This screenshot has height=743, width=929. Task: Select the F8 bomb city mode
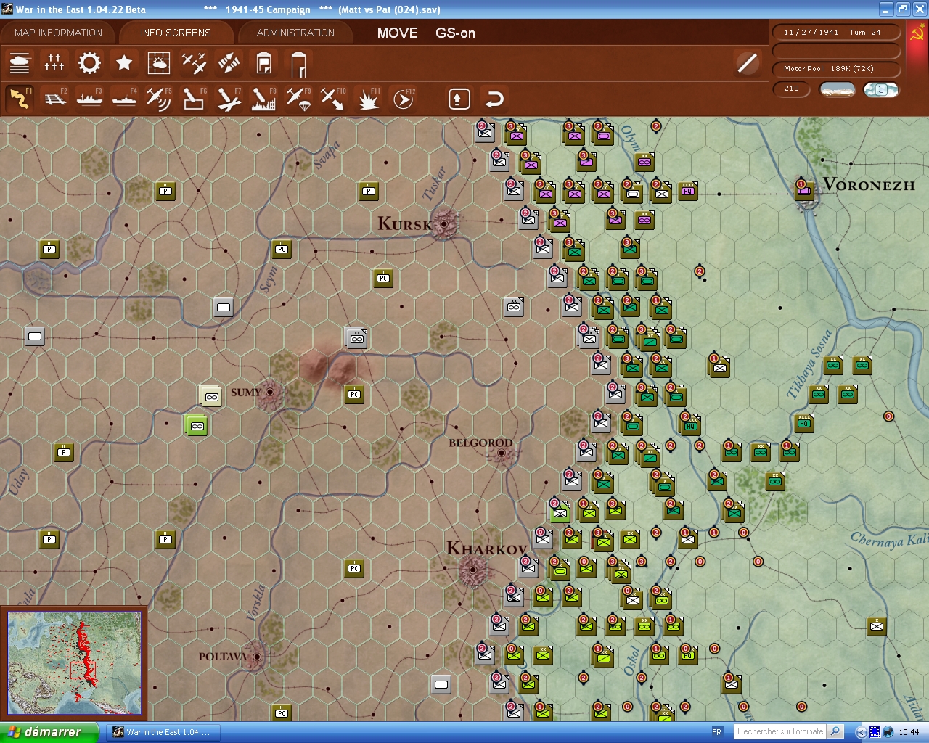(x=263, y=99)
